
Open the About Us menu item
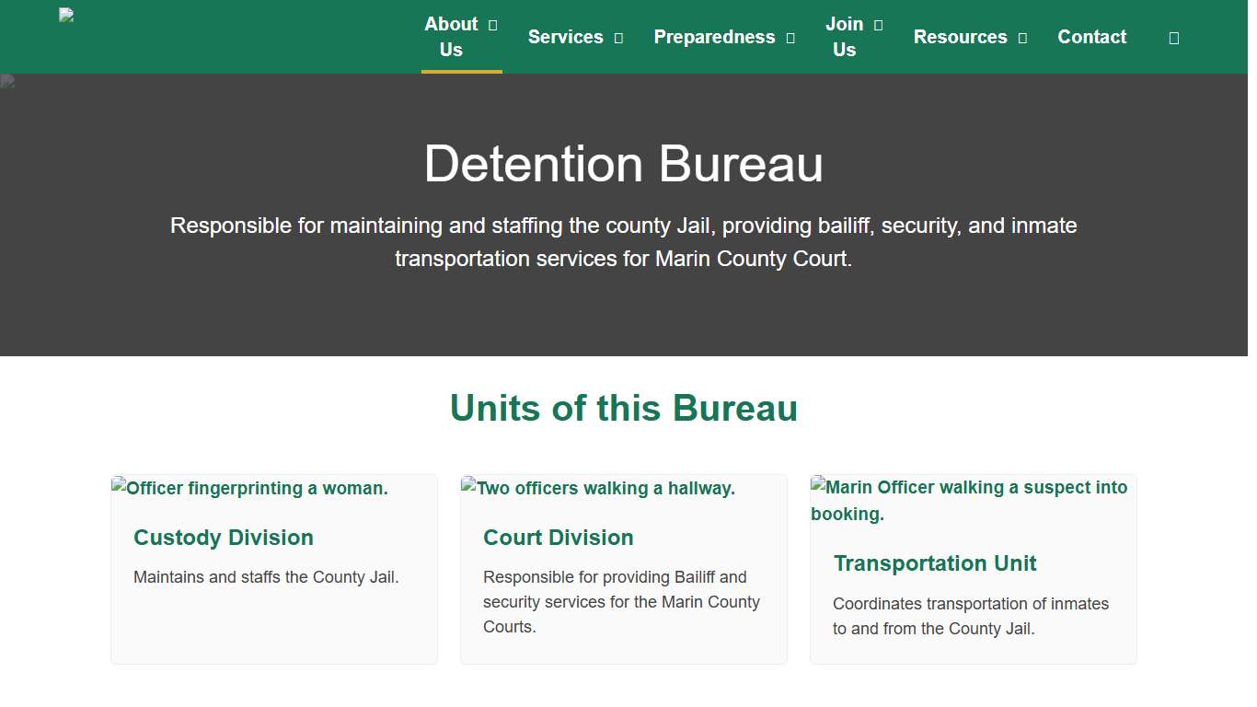449,37
